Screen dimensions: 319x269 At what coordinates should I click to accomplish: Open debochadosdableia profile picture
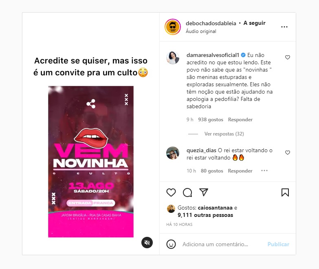coord(173,27)
